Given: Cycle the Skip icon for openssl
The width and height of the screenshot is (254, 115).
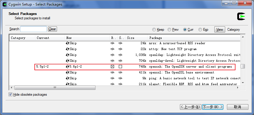Looking at the screenshot, I should pos(68,72).
